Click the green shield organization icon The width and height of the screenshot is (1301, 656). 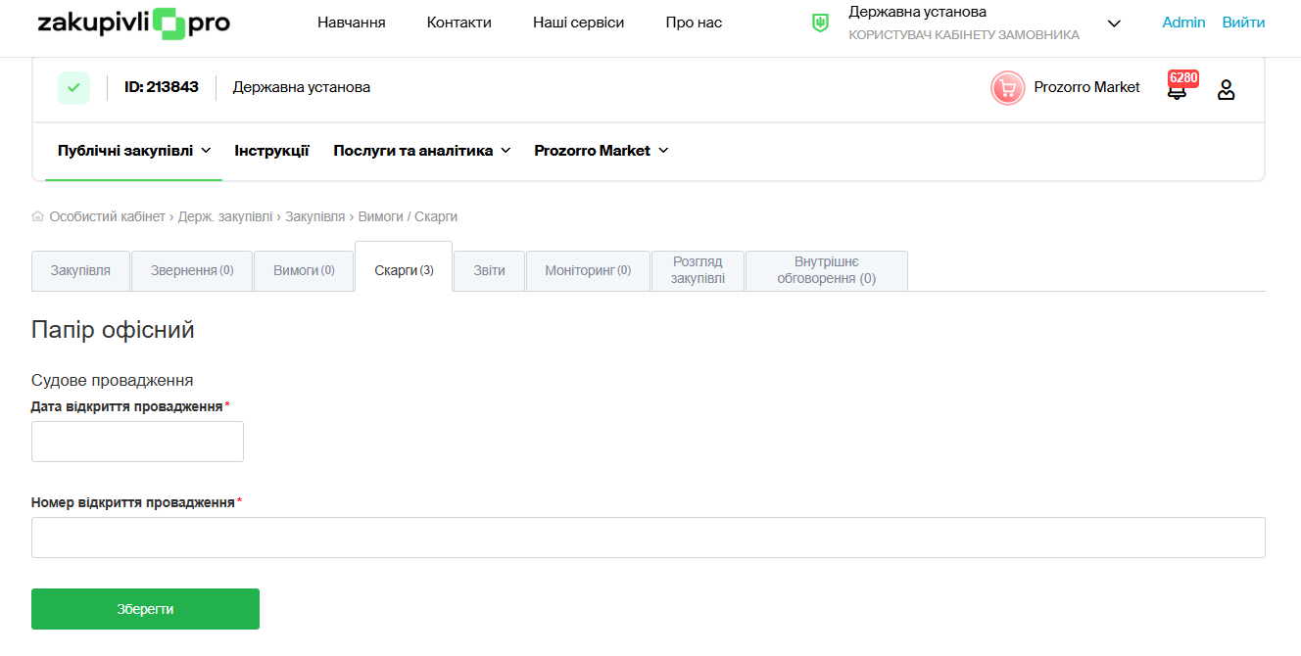820,23
